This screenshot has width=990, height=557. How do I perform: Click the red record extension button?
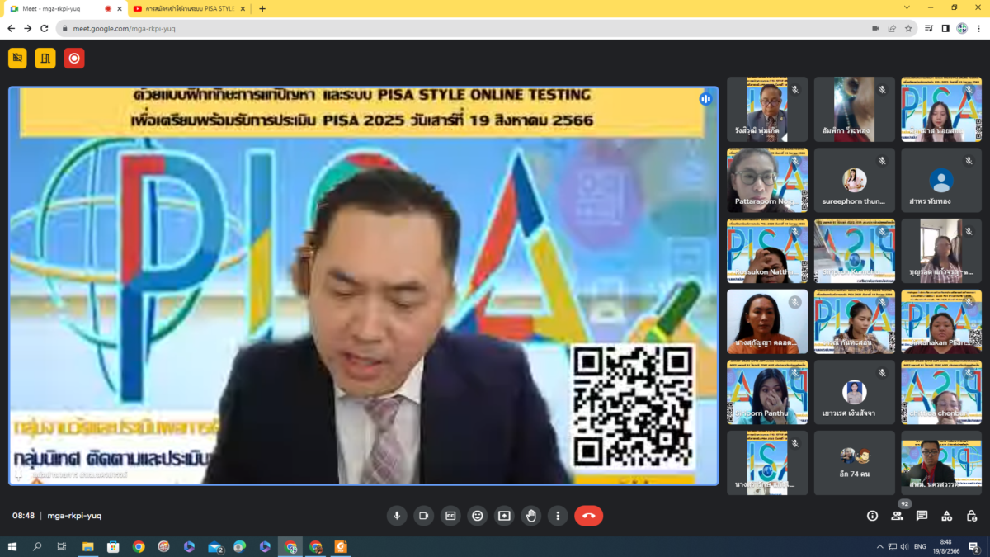(x=74, y=58)
